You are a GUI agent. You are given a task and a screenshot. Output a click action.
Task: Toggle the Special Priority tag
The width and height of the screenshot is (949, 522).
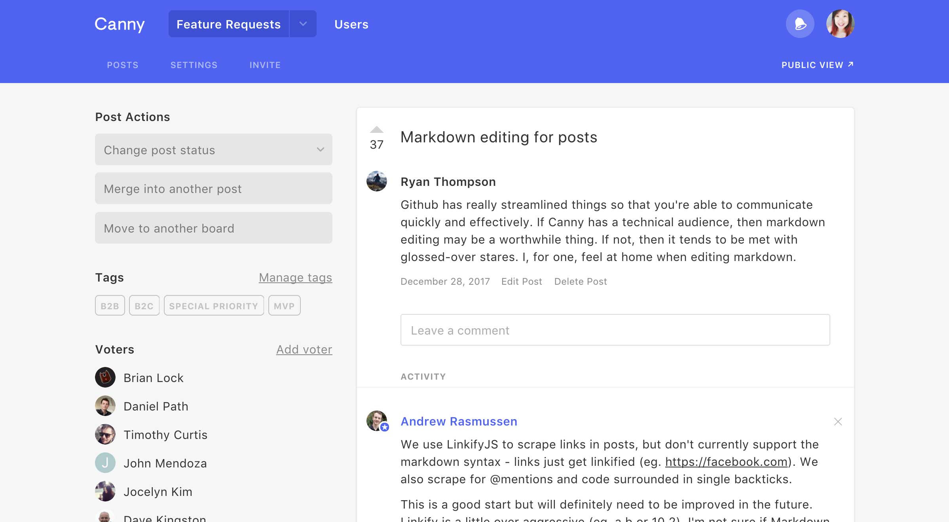coord(214,305)
